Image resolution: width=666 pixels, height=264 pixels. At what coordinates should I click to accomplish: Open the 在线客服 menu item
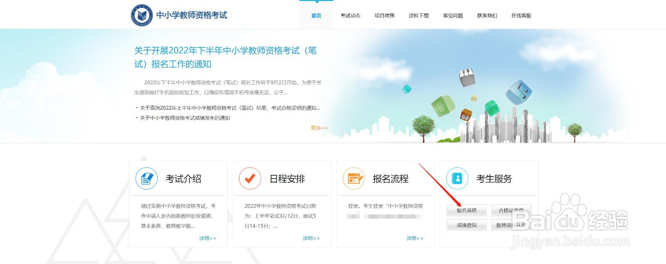[x=521, y=15]
